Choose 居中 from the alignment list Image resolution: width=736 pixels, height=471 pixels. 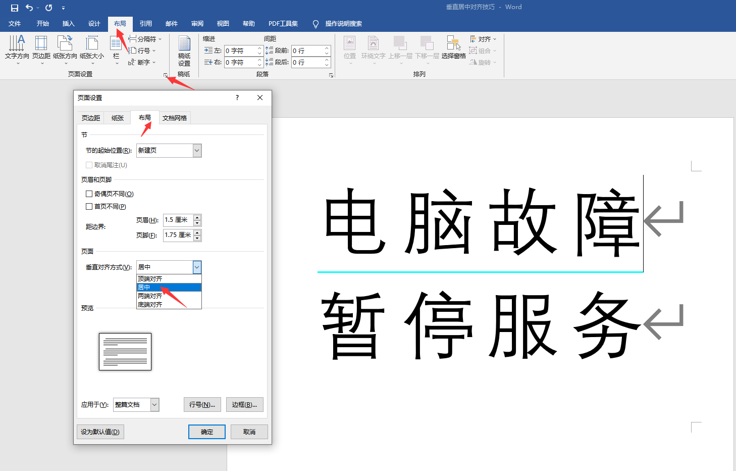(169, 288)
